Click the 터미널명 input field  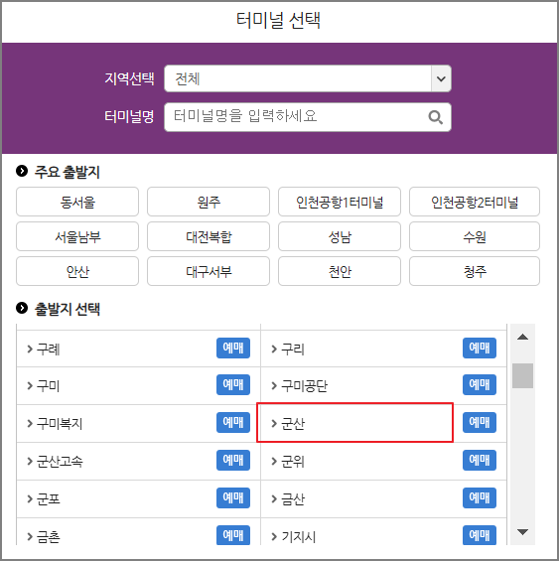(x=308, y=117)
